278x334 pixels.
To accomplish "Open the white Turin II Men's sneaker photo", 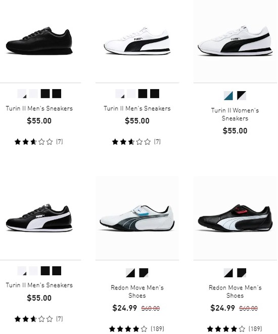I will (137, 41).
